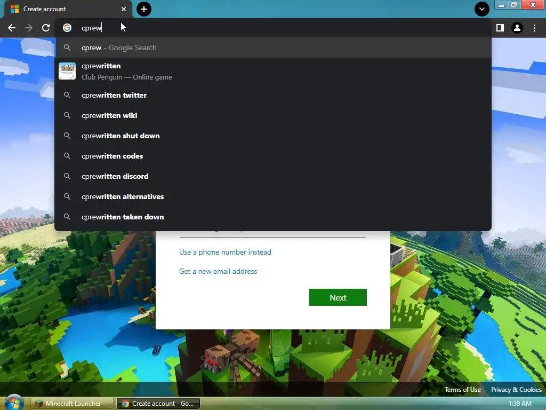Click search icon beside 'cprewritten discord'

point(67,176)
